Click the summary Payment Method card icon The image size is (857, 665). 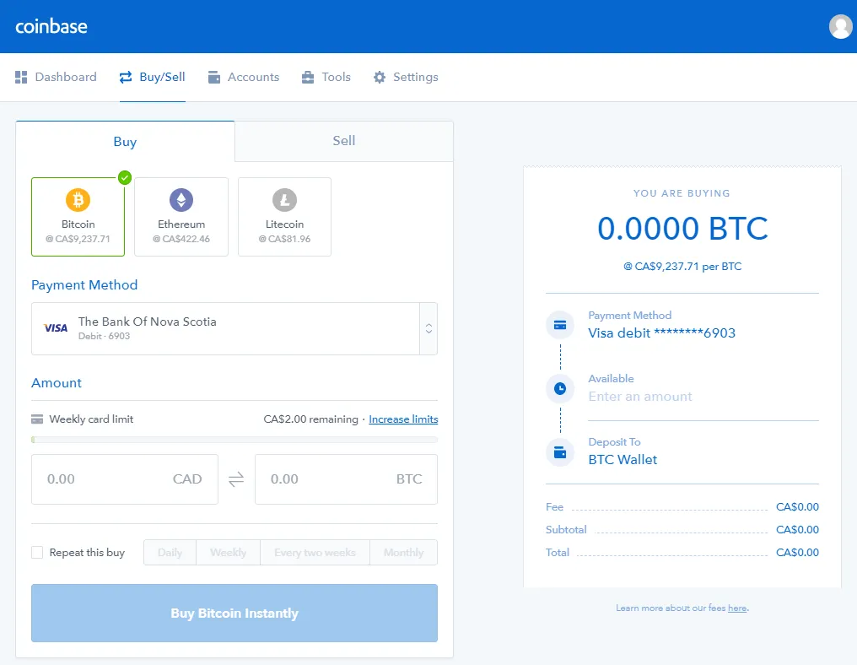click(x=560, y=325)
